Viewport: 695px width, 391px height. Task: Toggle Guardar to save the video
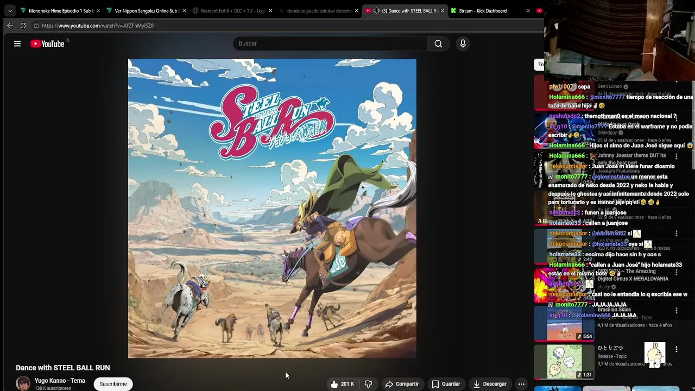click(x=446, y=384)
